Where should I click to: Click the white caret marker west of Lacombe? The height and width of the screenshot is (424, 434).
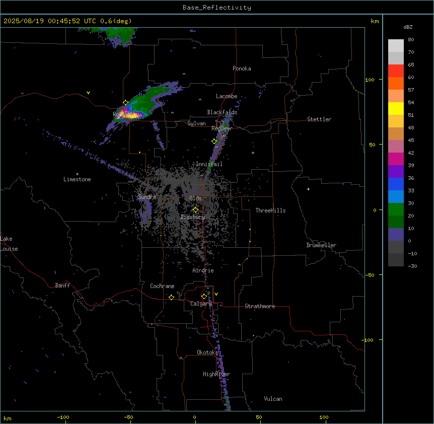[x=200, y=100]
